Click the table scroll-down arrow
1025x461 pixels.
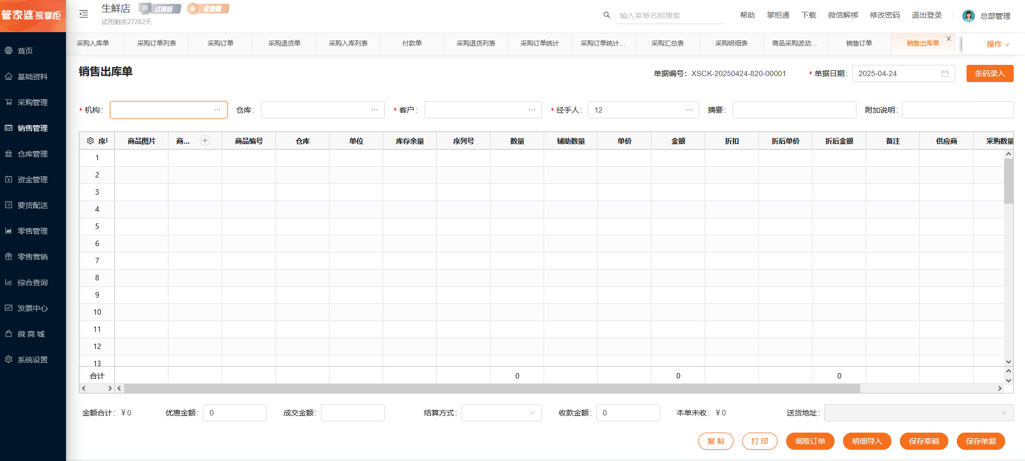click(1009, 362)
